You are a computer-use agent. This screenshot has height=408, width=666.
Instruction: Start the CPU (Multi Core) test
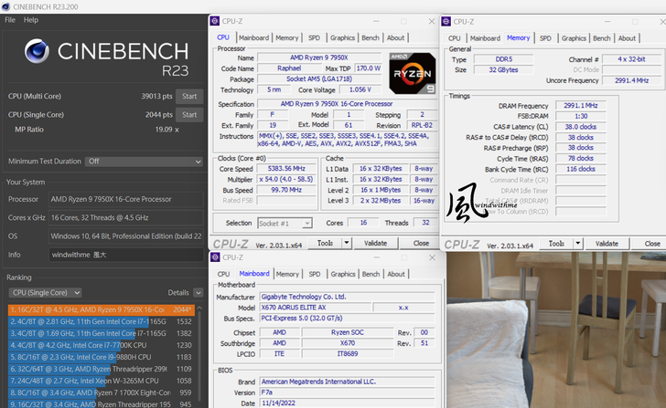189,96
